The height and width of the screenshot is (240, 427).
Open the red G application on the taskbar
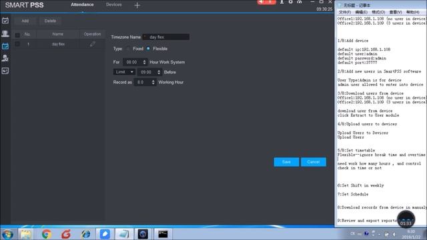coord(66,234)
